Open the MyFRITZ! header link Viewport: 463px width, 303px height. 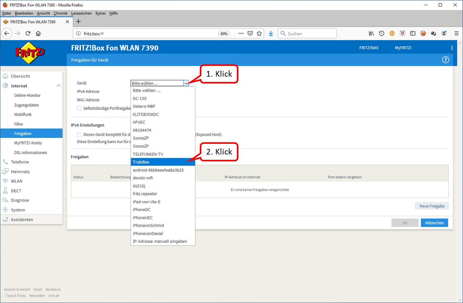403,48
